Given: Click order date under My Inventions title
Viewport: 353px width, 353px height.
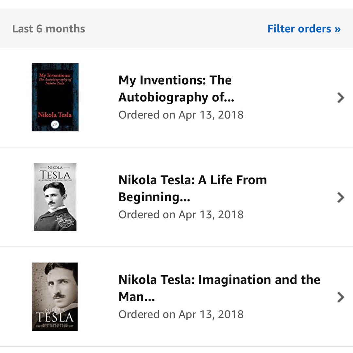Looking at the screenshot, I should (x=181, y=115).
